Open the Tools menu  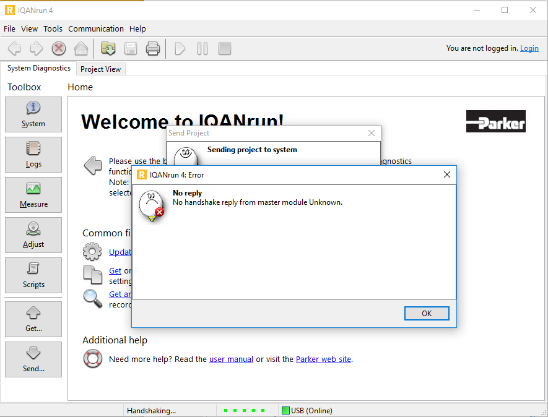point(53,28)
